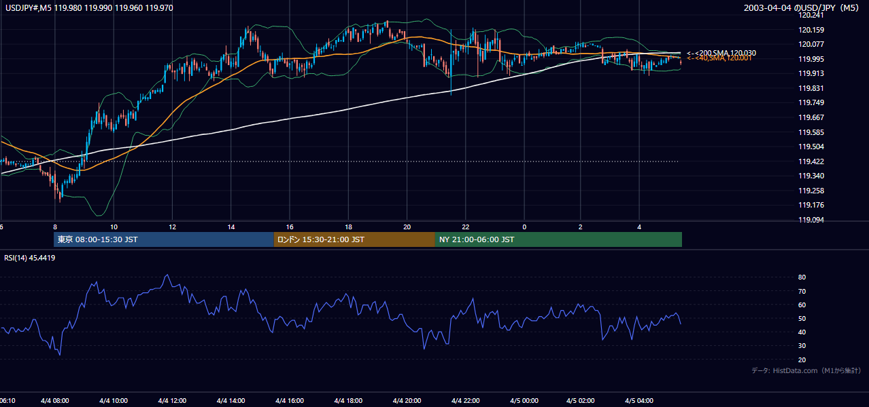
Task: Click the 119.504 price axis label
Action: 811,147
